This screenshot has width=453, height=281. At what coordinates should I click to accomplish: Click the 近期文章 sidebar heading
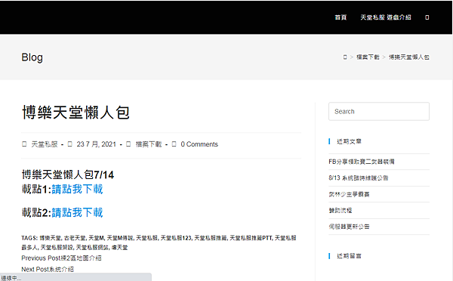tap(349, 141)
